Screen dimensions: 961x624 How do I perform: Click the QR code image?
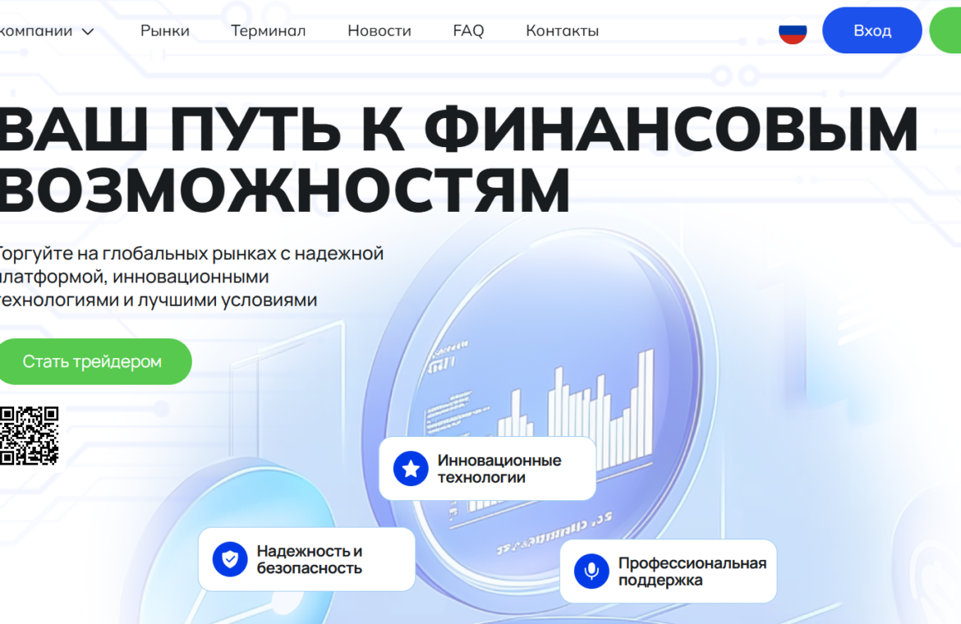[29, 435]
